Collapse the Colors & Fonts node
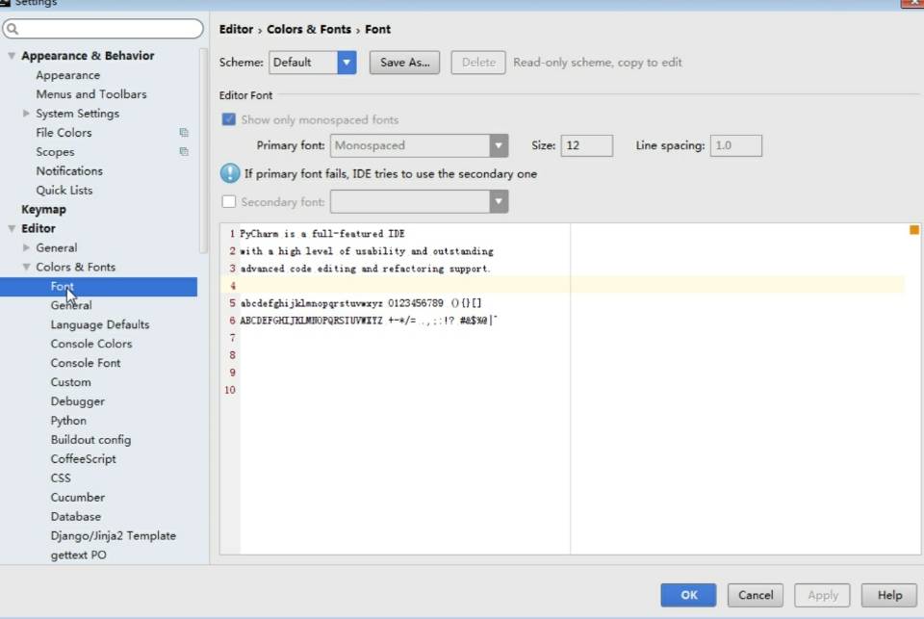Image resolution: width=924 pixels, height=619 pixels. tap(26, 267)
